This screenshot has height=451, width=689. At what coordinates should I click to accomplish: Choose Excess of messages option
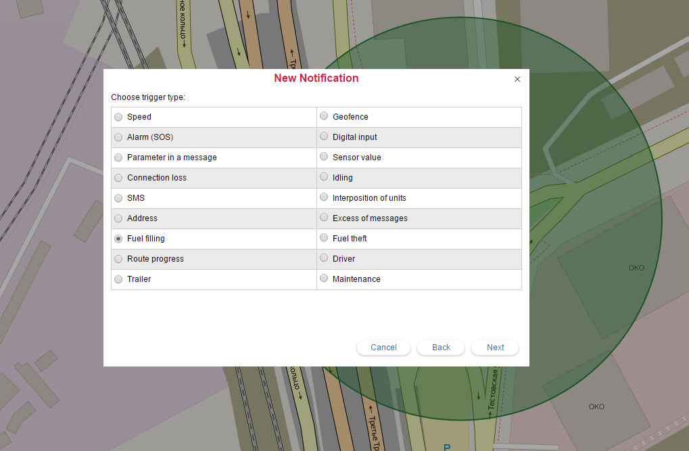coord(324,218)
